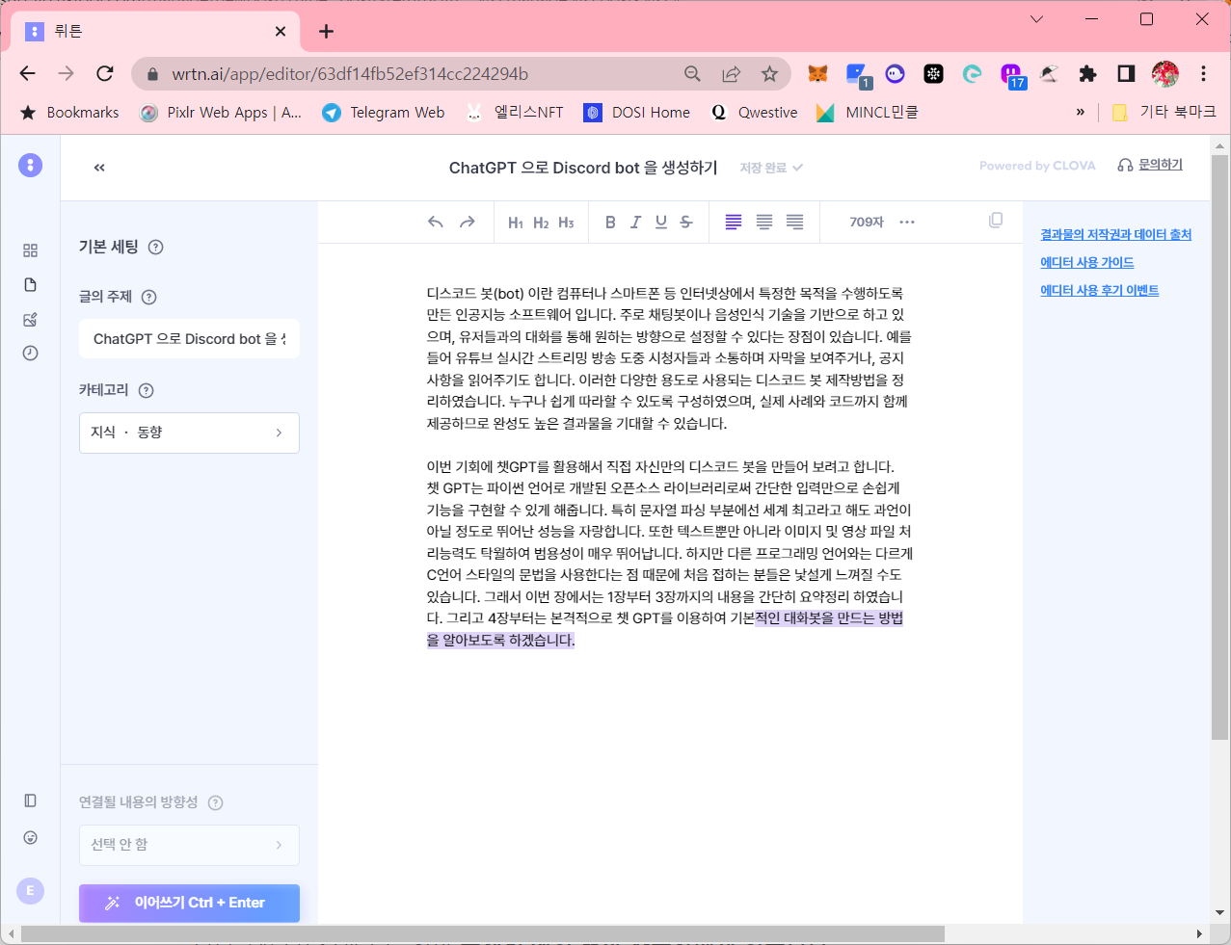Open the Bookmarks folder in bookmarks bar
Image resolution: width=1231 pixels, height=945 pixels.
pyautogui.click(x=69, y=113)
